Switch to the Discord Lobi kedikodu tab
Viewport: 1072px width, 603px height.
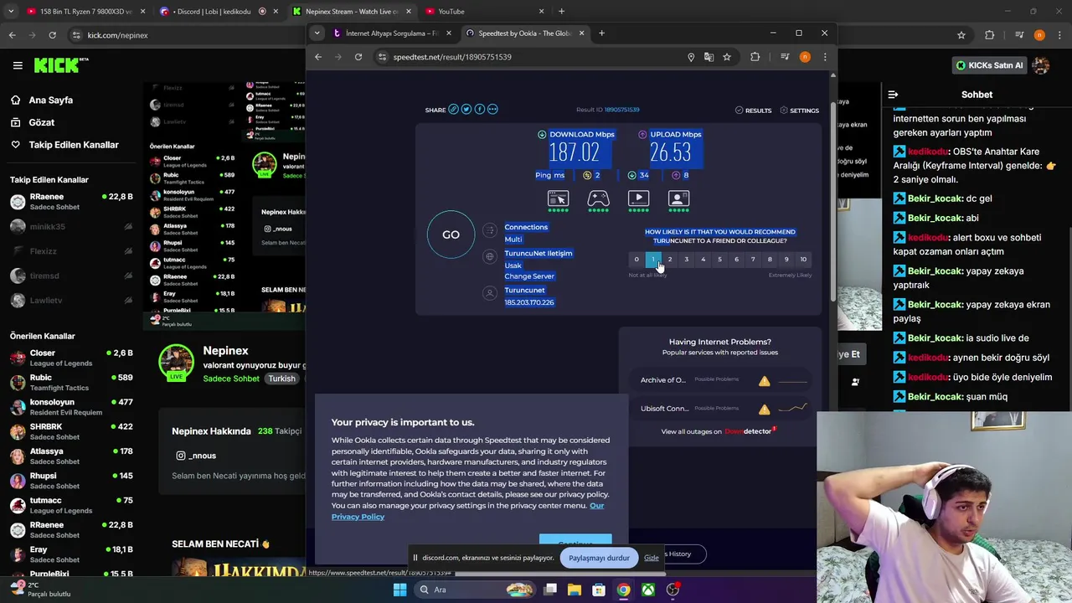[x=219, y=12]
